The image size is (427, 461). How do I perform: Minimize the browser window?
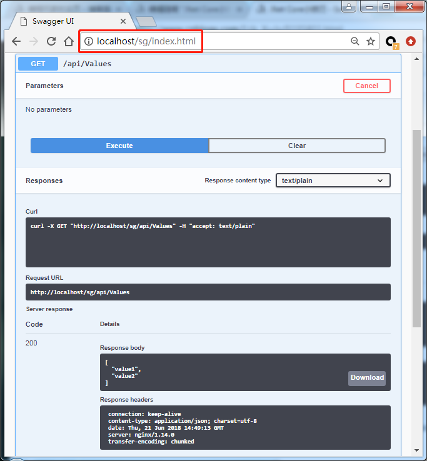tap(369, 6)
